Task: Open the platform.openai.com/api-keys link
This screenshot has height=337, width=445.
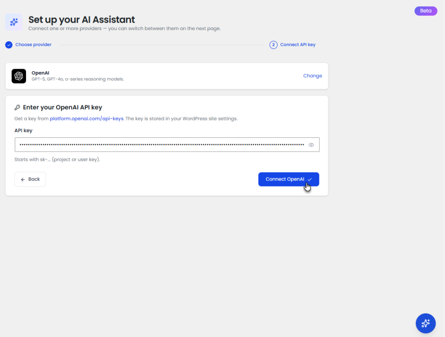Action: pos(86,119)
